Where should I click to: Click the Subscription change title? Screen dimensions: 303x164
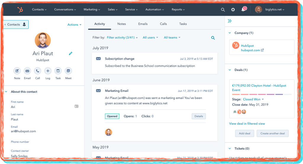tap(120, 59)
